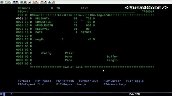This screenshot has height=96, width=172.
Task: Open the Send File toolbar icon
Action: coord(14,2)
